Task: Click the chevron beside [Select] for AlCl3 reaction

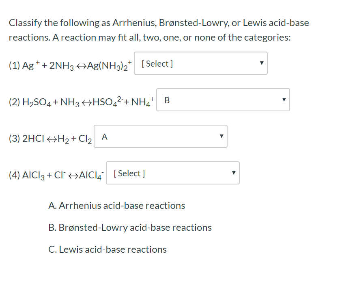Action: coord(233,173)
